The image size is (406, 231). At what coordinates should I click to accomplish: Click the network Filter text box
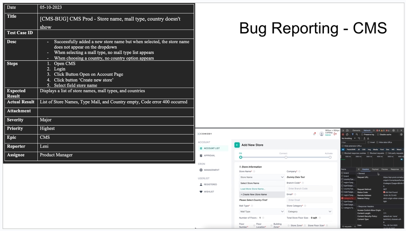[x=354, y=143]
